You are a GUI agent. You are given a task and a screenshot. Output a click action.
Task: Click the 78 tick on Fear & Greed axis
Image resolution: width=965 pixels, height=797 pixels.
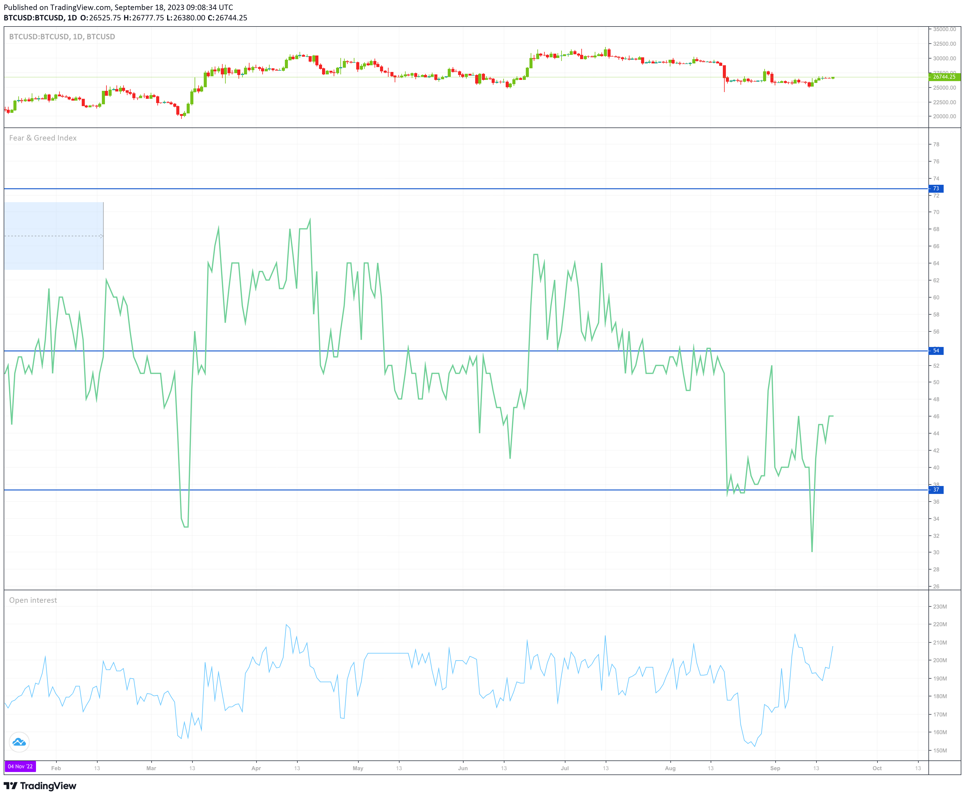point(936,144)
